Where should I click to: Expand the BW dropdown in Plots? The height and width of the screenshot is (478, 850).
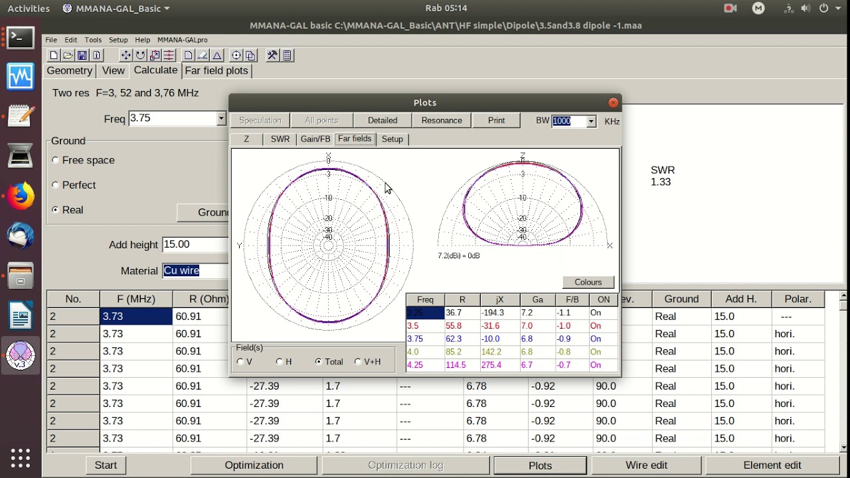591,121
